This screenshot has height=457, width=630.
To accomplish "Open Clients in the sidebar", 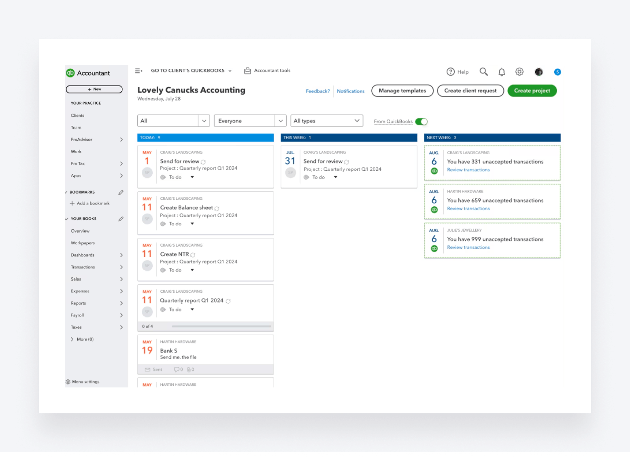I will (78, 116).
